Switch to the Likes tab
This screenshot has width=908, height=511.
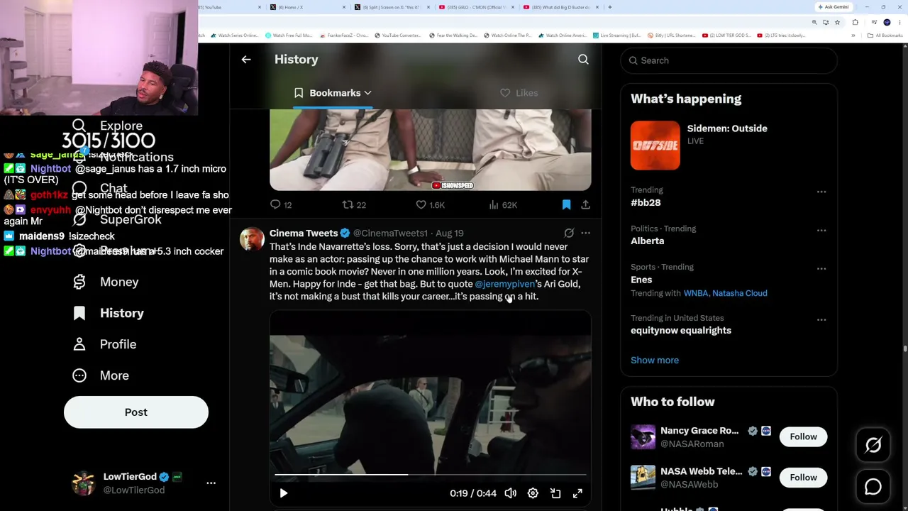pos(519,93)
